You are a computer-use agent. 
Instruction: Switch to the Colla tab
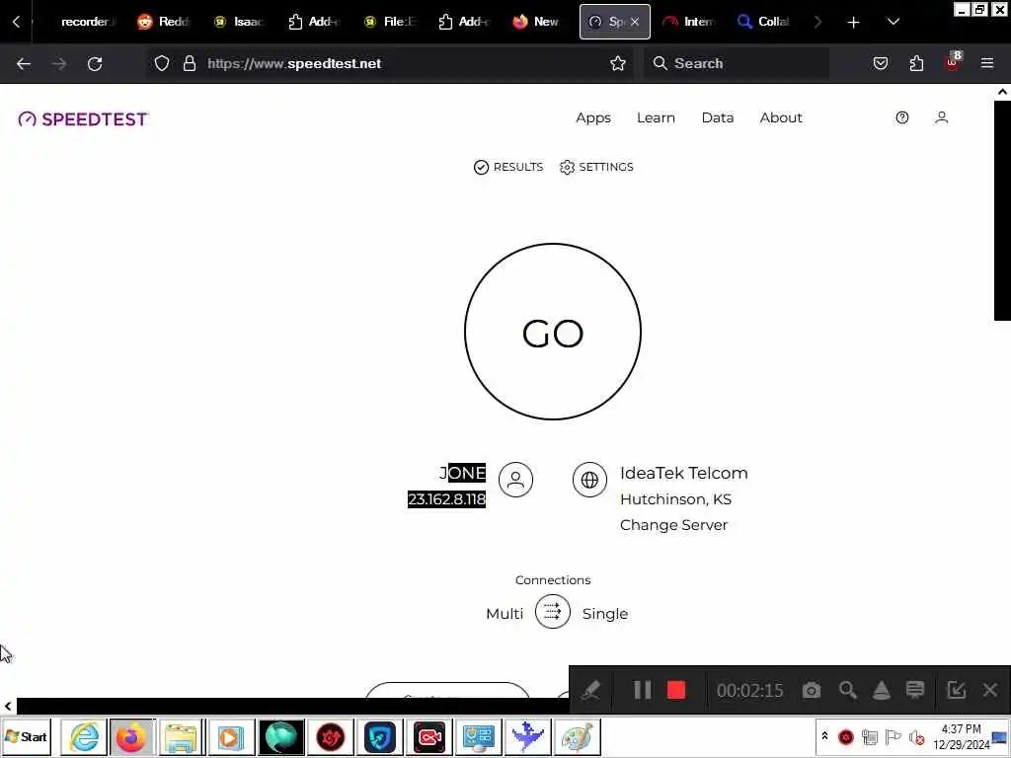[765, 22]
